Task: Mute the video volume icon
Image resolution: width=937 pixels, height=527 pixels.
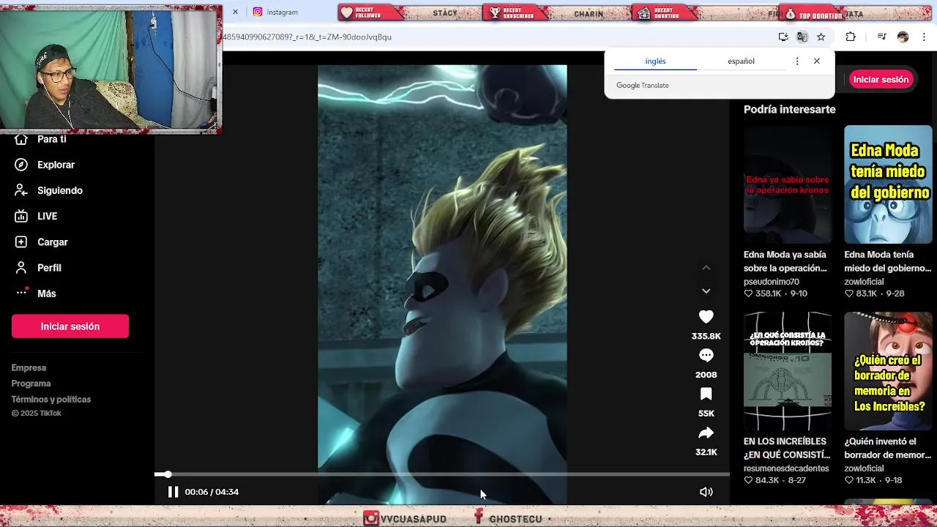Action: 706,492
